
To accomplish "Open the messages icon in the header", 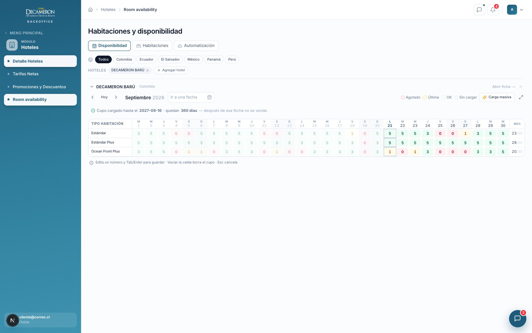I will coord(479,10).
